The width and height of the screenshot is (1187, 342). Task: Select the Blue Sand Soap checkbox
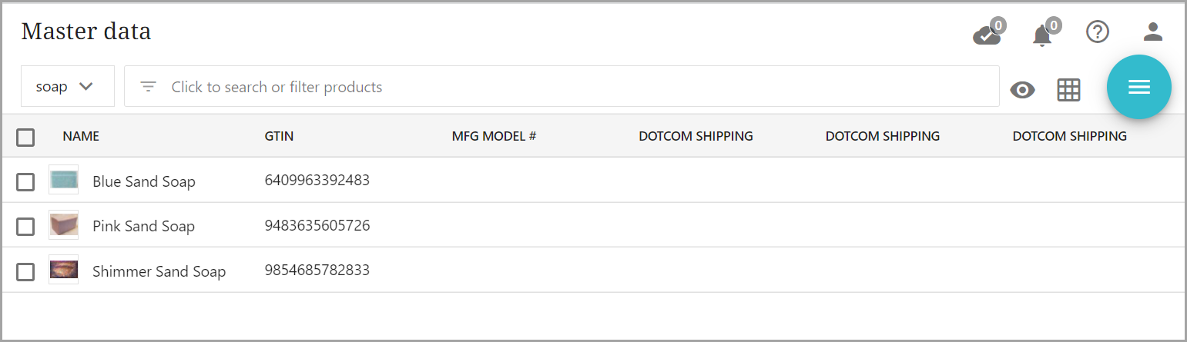25,182
